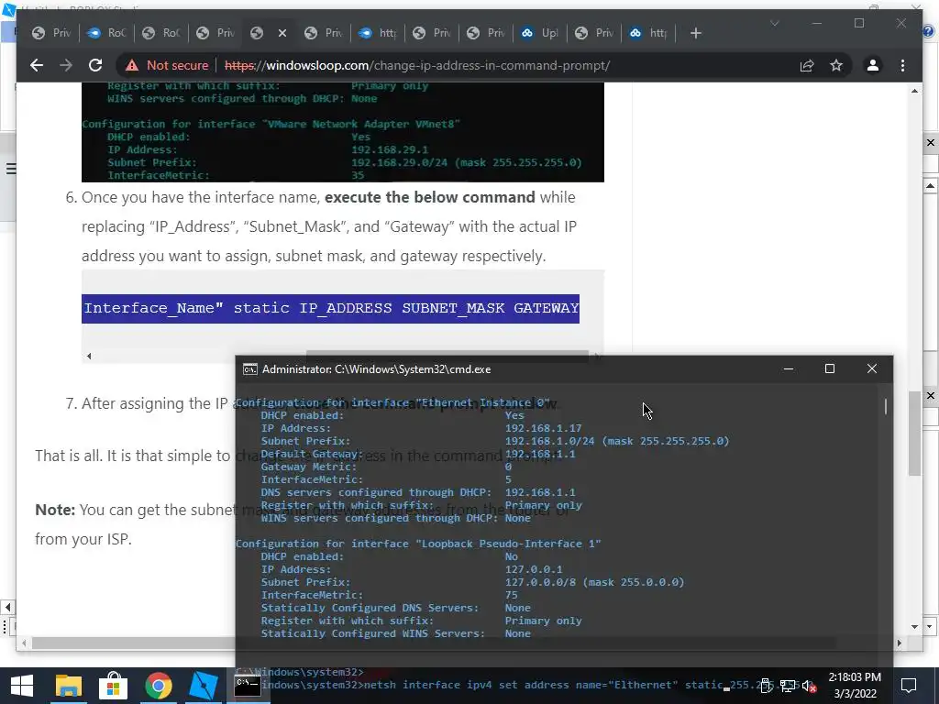Click page scroll-down arrow
The height and width of the screenshot is (704, 939).
coord(914,627)
